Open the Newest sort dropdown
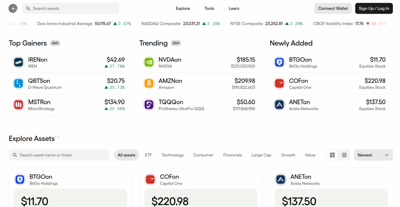Image resolution: width=400 pixels, height=207 pixels. (x=373, y=155)
